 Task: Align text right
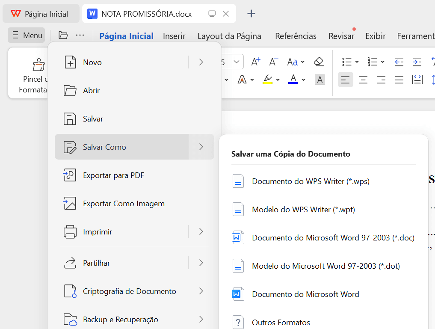[381, 80]
